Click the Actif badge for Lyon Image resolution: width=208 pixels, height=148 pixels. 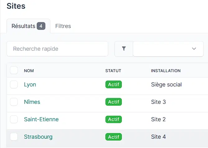pos(113,85)
